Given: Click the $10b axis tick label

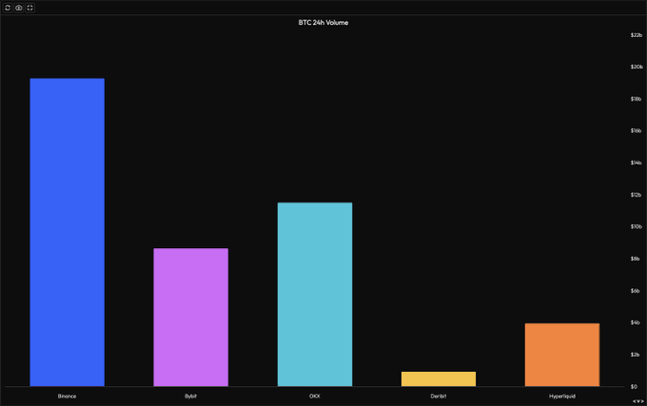Looking at the screenshot, I should tap(636, 226).
